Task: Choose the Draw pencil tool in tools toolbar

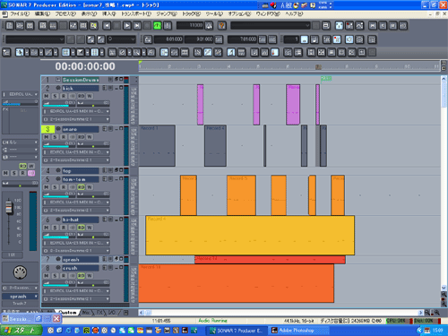Action: [48, 53]
